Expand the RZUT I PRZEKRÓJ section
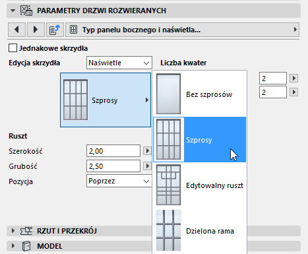The height and width of the screenshot is (254, 308). pyautogui.click(x=13, y=231)
